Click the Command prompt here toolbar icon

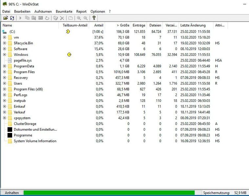(40, 18)
